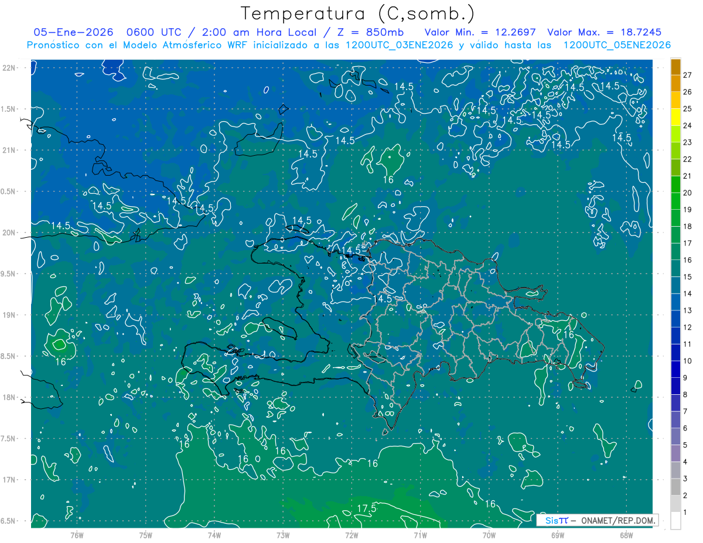Image resolution: width=703 pixels, height=543 pixels.
Task: Click the '68W' longitude label
Action: 626,535
